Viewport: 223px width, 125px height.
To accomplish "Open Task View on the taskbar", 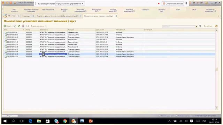I will tap(22, 121).
